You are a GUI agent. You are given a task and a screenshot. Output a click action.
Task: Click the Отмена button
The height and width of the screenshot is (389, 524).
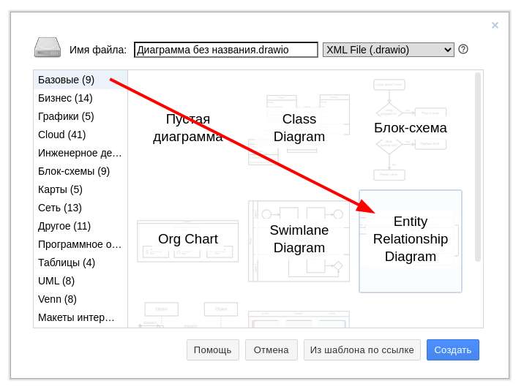point(271,350)
